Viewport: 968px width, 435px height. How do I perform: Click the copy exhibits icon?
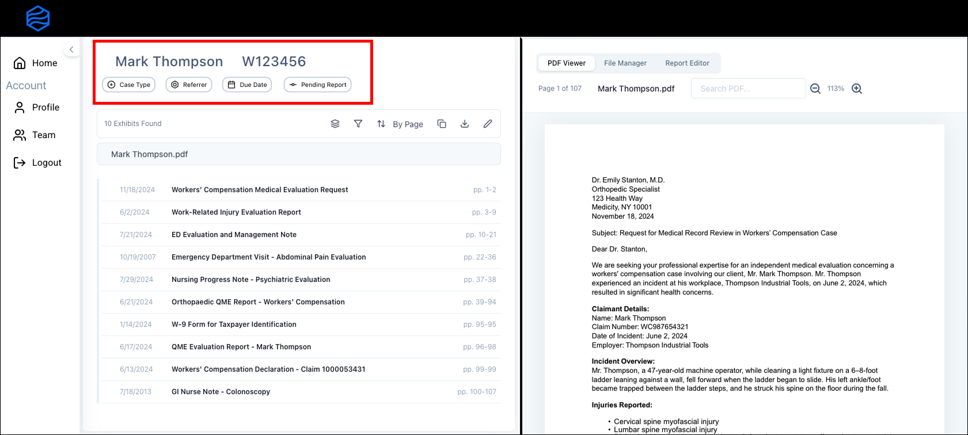(442, 124)
